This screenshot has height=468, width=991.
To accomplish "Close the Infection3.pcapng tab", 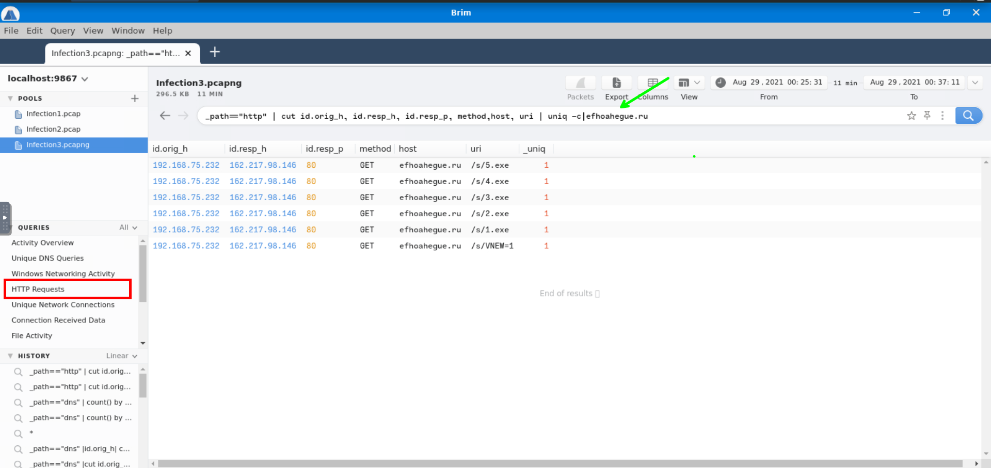I will 188,53.
